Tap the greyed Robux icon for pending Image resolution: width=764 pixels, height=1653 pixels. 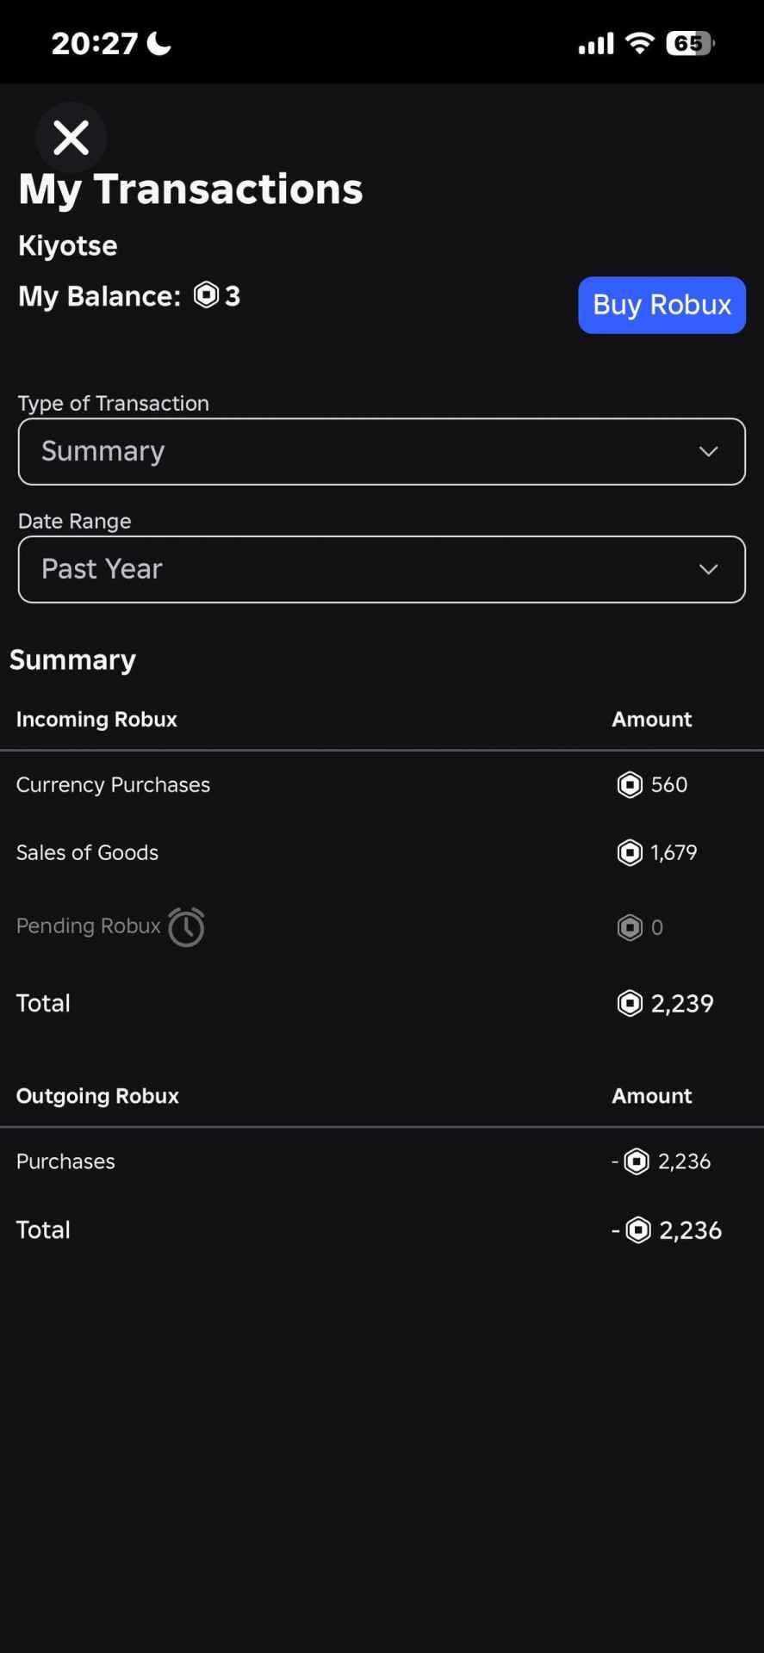[630, 927]
